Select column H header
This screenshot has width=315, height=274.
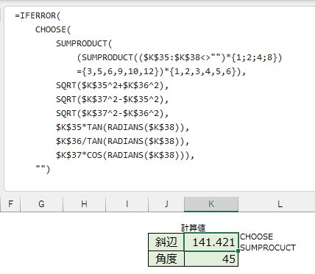pos(84,203)
